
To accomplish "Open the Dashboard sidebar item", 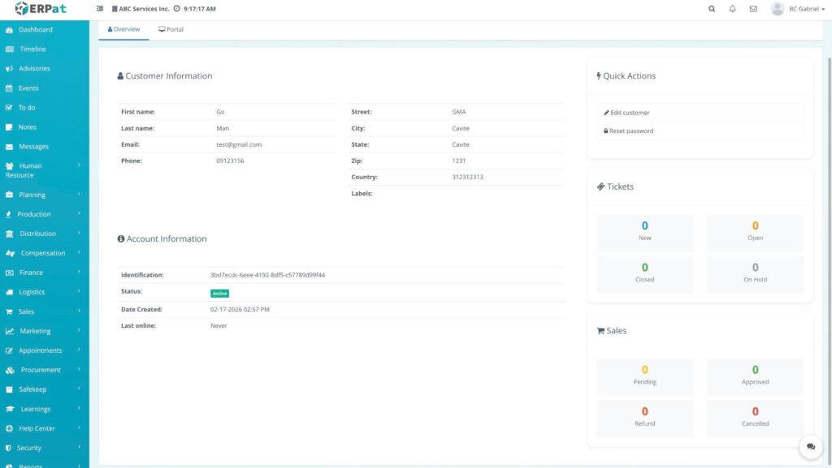I will coord(35,30).
